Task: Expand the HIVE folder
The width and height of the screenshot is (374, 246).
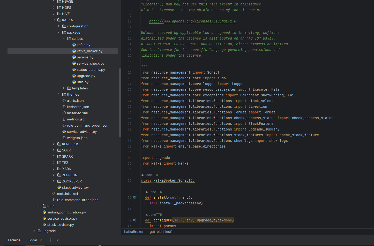Action: tap(54, 14)
